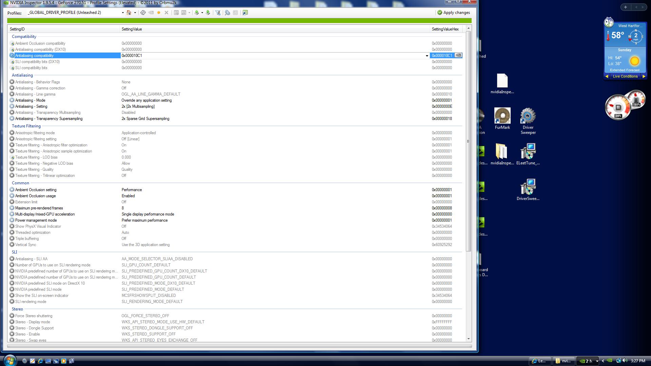
Task: Click the orange starburst create-profile icon
Action: coord(159,13)
